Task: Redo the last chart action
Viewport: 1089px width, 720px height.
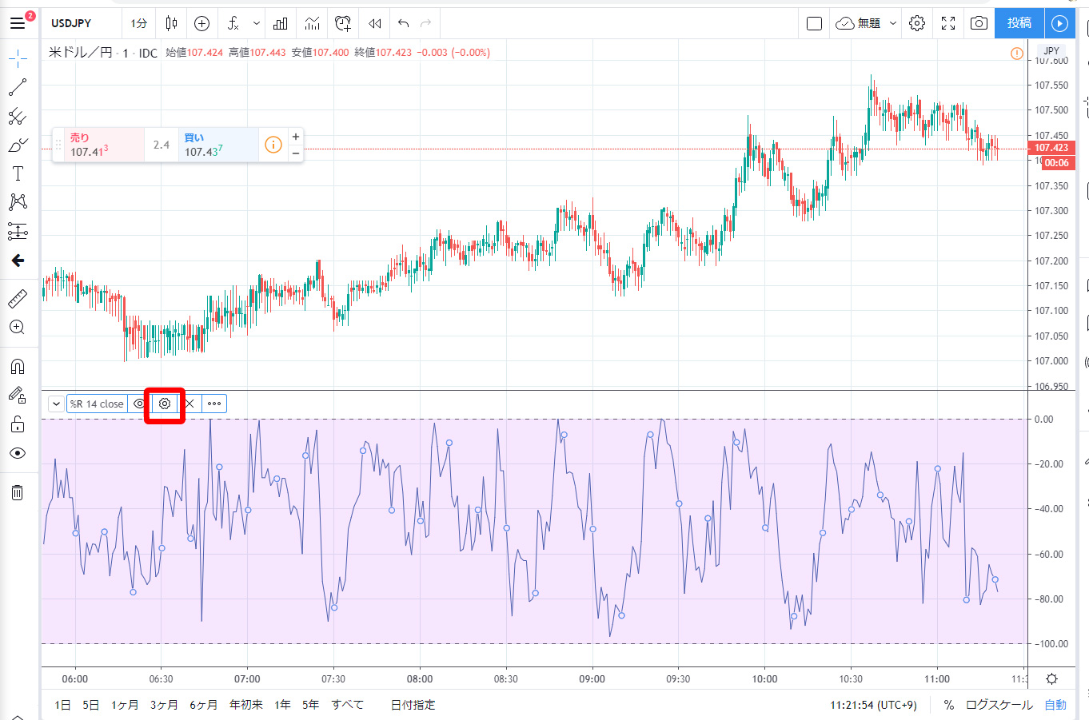Action: (x=425, y=23)
